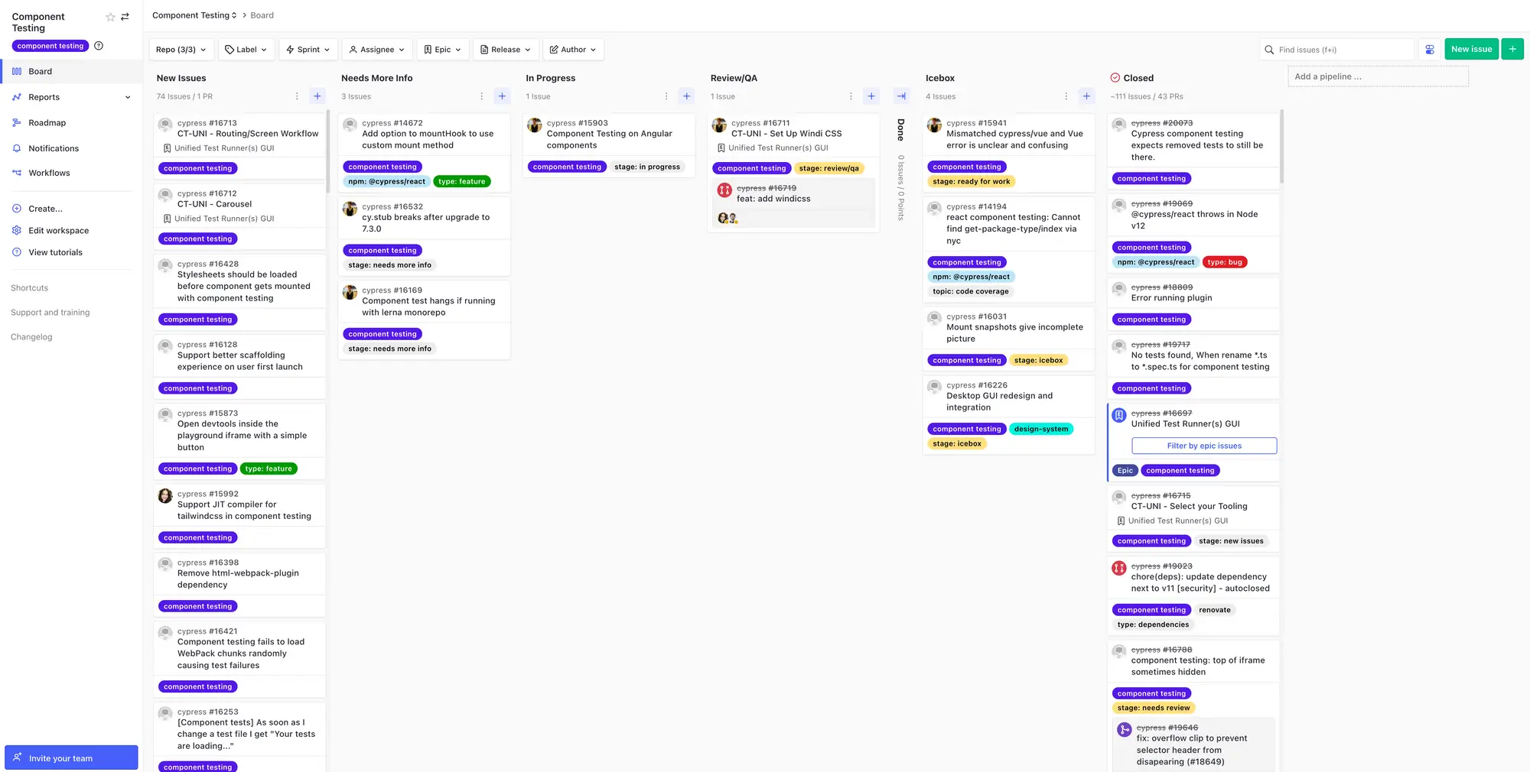Add issue to In Progress column
The image size is (1530, 772).
coord(687,96)
